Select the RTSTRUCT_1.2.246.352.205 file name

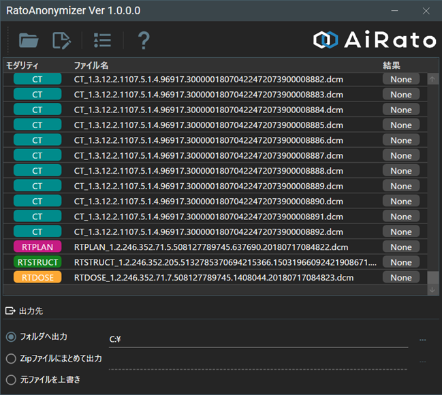click(x=225, y=262)
